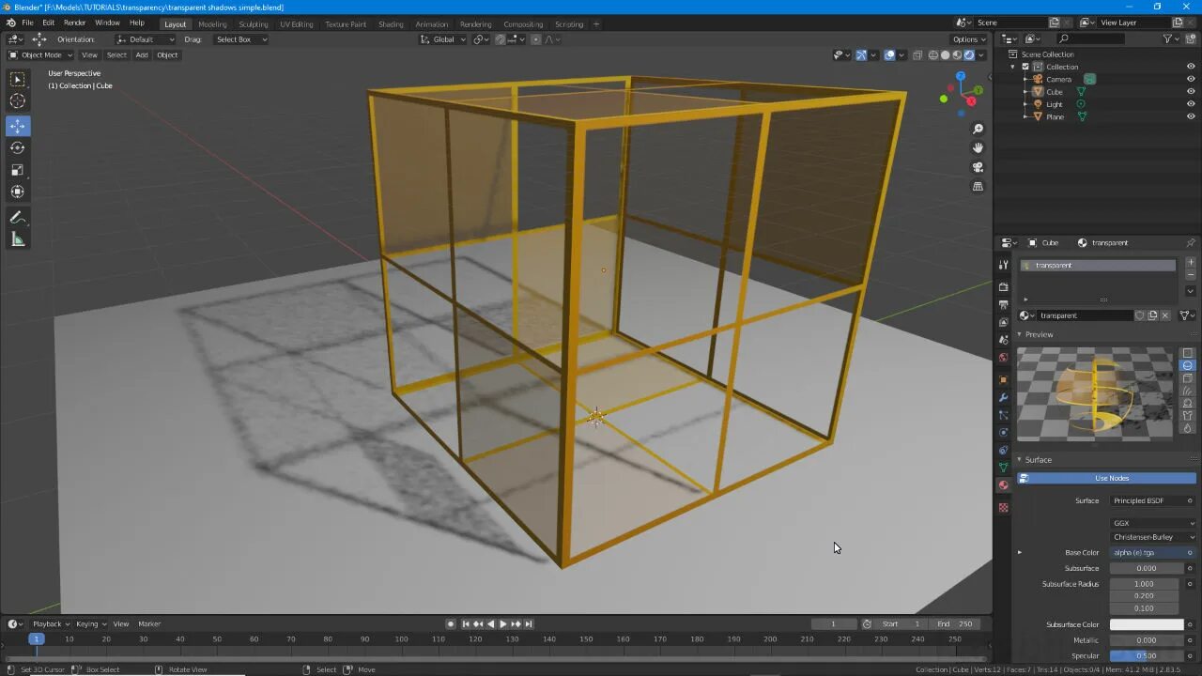Switch to wireframe viewport shading
The image size is (1202, 676).
(933, 54)
